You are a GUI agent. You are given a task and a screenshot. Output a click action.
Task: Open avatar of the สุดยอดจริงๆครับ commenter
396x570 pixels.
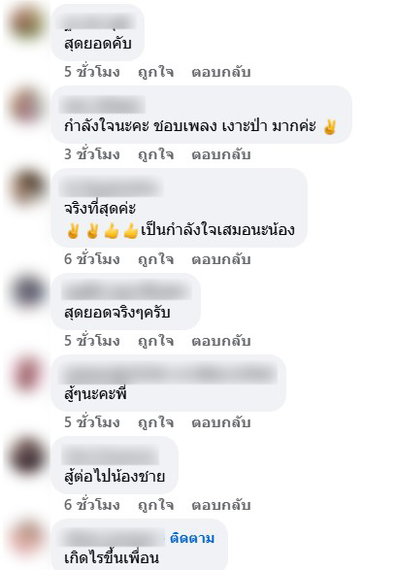coord(27,291)
